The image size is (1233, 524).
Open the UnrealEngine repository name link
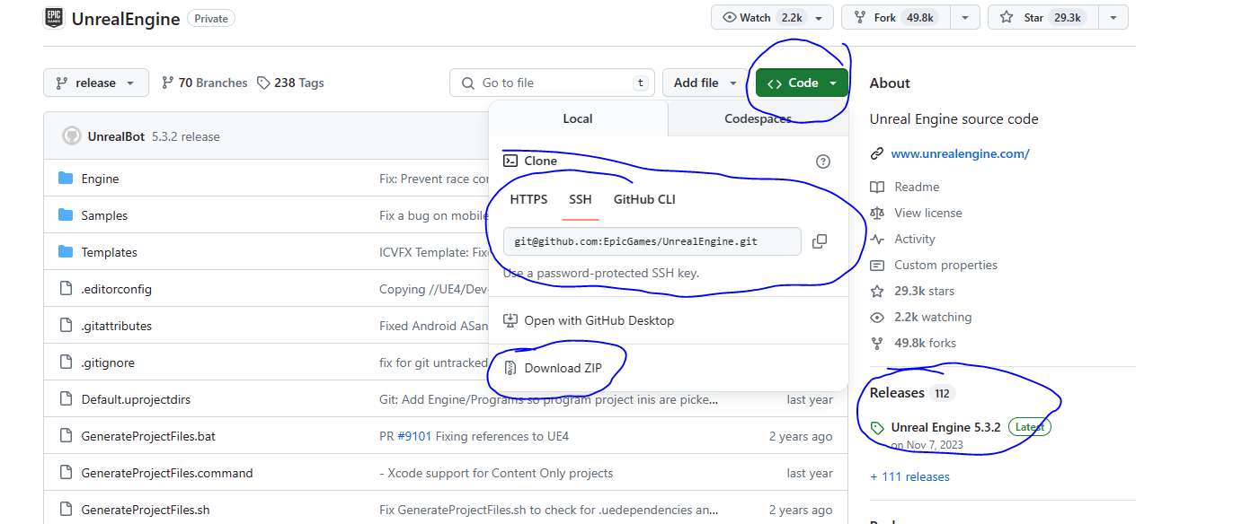126,18
